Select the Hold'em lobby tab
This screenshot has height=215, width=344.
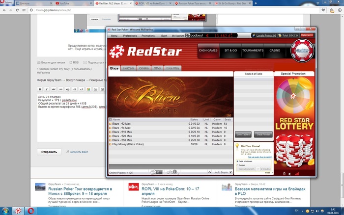tap(129, 68)
